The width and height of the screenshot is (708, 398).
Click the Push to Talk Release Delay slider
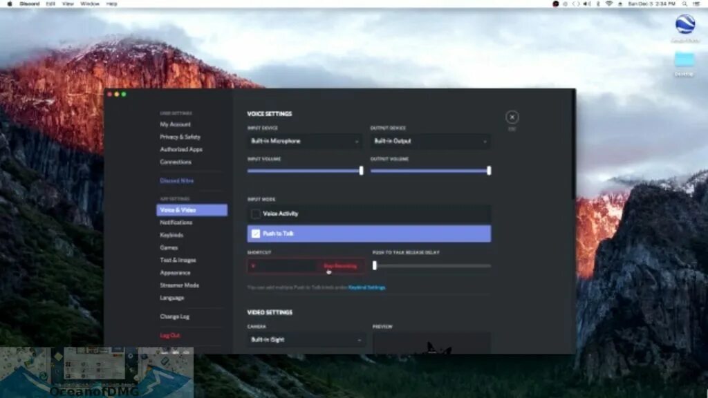(x=374, y=266)
